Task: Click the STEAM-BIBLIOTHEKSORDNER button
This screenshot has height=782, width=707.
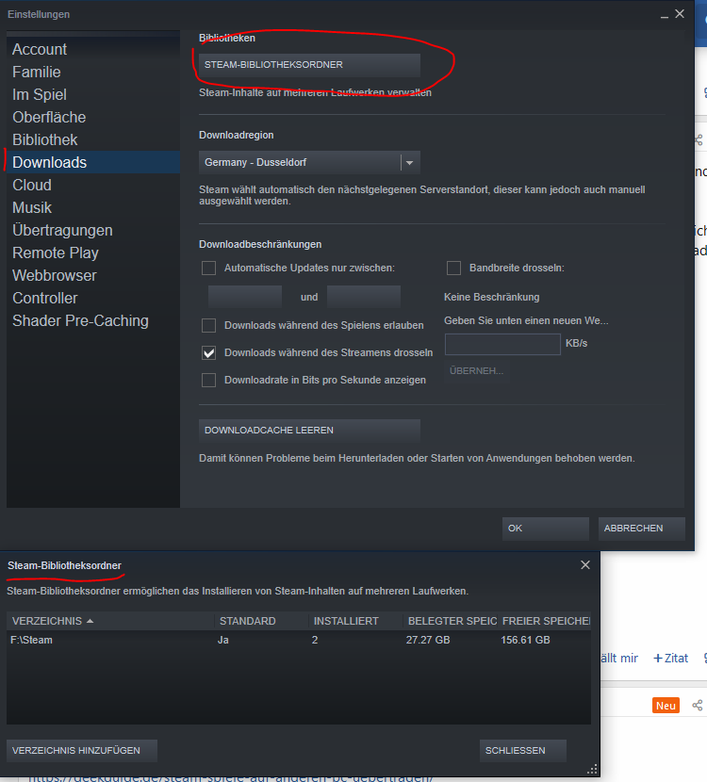Action: click(x=309, y=65)
